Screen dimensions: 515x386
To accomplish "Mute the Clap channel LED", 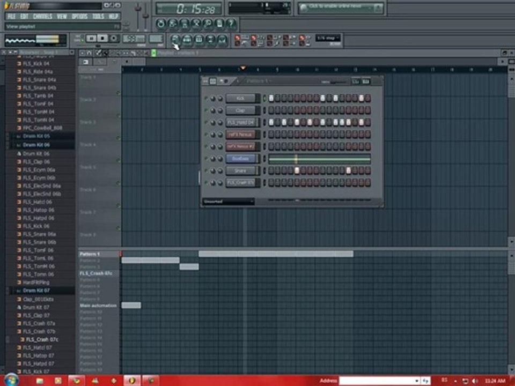I will pos(206,110).
